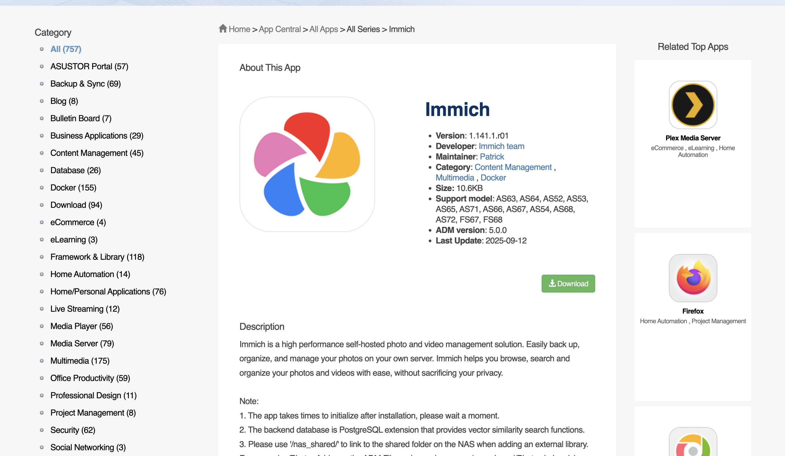Image resolution: width=785 pixels, height=456 pixels.
Task: Open the Firefox app icon
Action: (x=693, y=278)
